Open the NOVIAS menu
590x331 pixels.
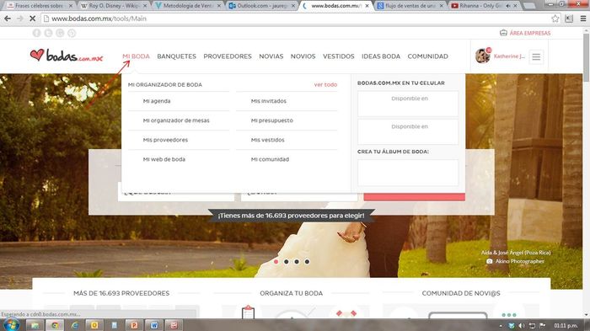click(271, 56)
